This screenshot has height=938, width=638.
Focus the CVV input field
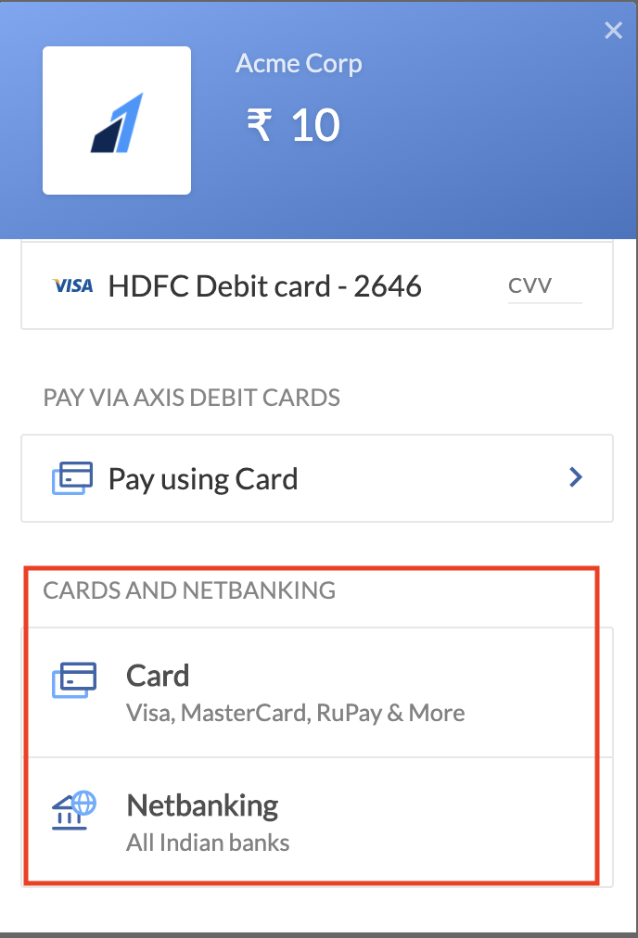pyautogui.click(x=544, y=286)
